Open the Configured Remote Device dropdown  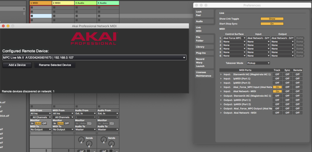click(x=94, y=57)
